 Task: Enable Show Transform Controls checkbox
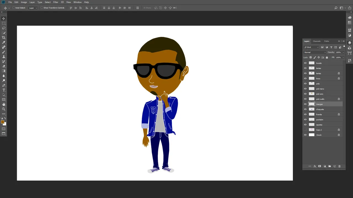pyautogui.click(x=42, y=8)
